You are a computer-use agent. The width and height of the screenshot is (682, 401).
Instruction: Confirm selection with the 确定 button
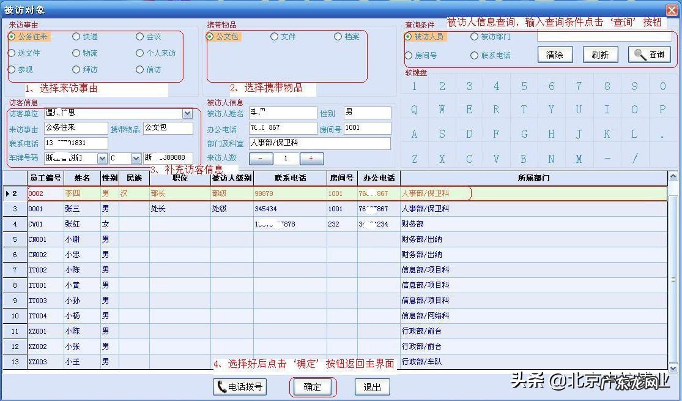313,387
